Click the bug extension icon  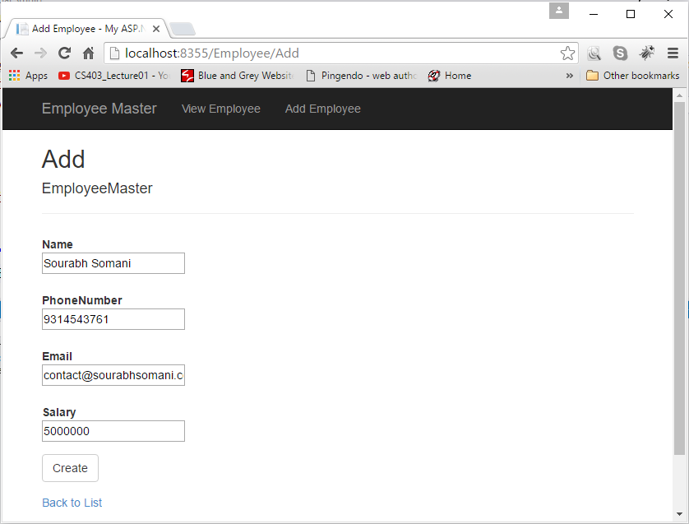[x=646, y=53]
